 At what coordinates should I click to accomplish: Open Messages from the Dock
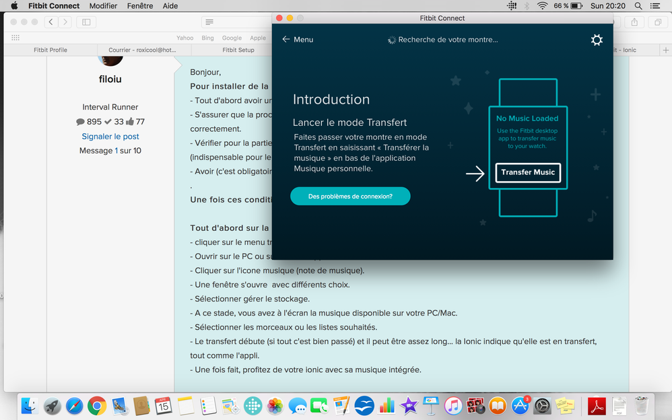pyautogui.click(x=298, y=405)
